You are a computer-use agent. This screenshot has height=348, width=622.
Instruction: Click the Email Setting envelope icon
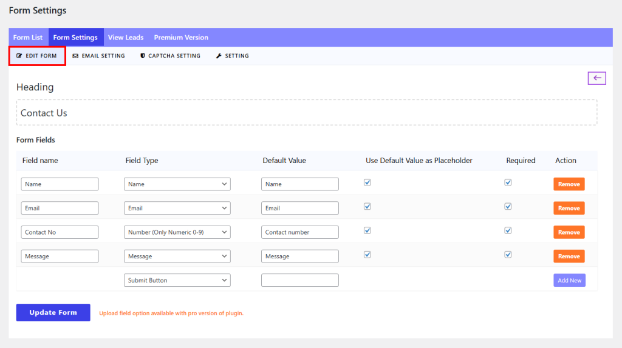tap(75, 56)
